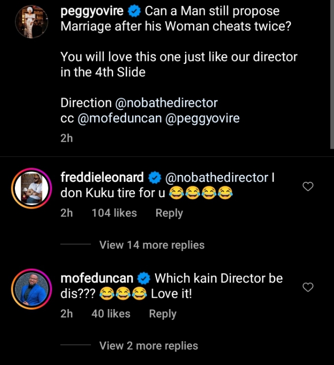Like mofeduncan's comment with the heart icon
The width and height of the screenshot is (334, 365).
pyautogui.click(x=308, y=287)
